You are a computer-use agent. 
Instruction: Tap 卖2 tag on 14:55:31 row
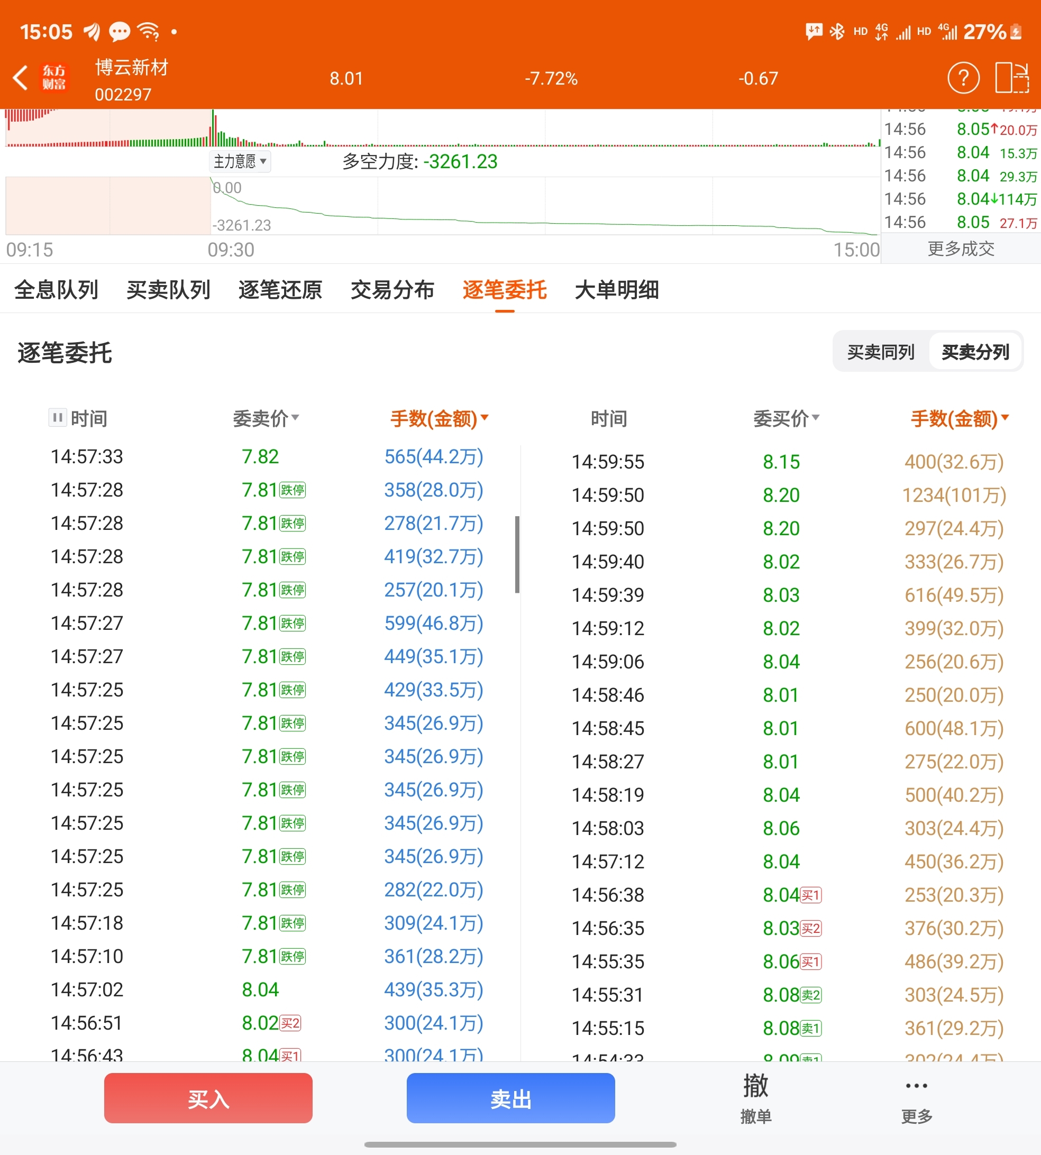[811, 995]
